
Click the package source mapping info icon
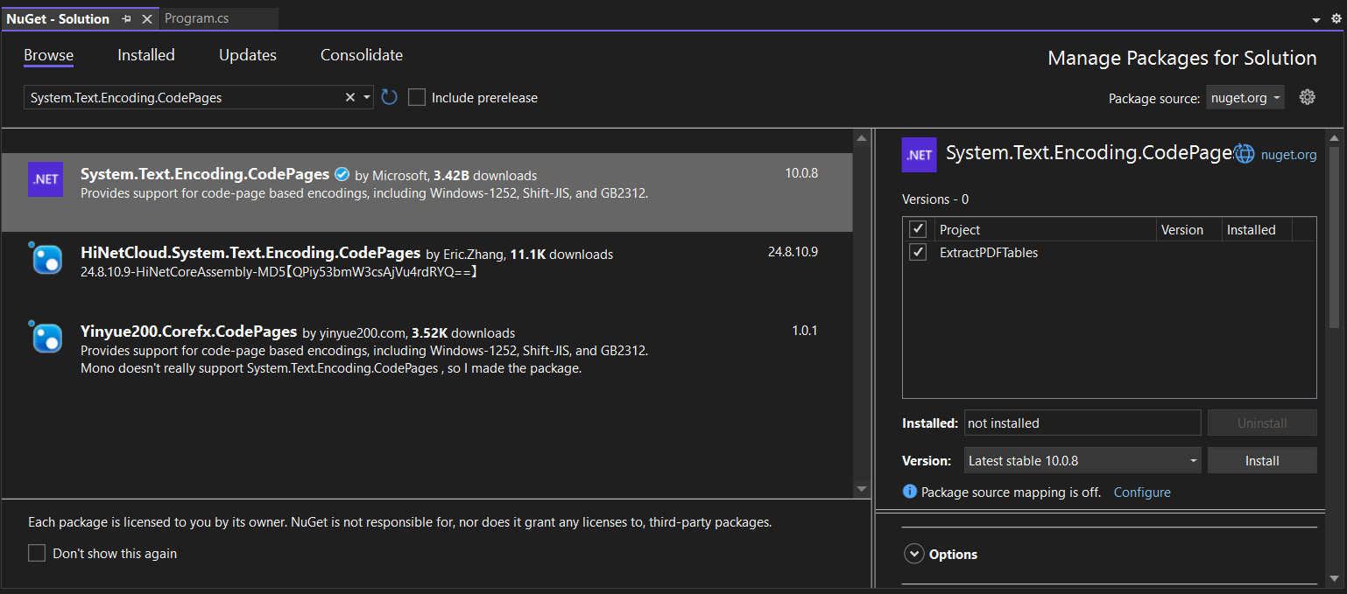tap(910, 492)
